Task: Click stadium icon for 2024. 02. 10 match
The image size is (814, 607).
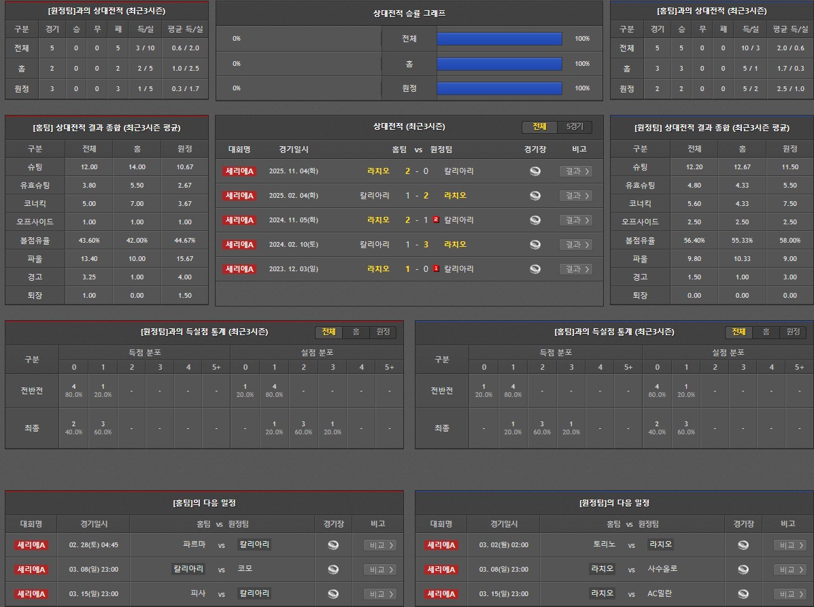Action: click(535, 245)
